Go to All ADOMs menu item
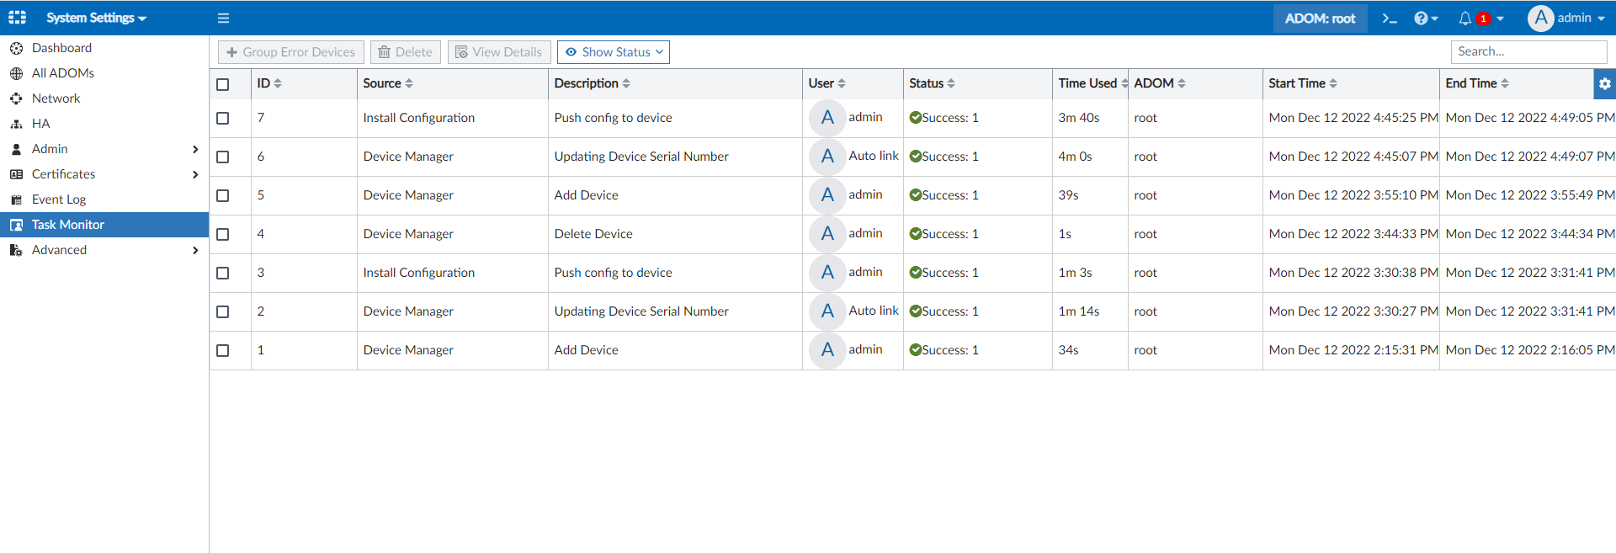Viewport: 1616px width, 553px height. (x=62, y=73)
